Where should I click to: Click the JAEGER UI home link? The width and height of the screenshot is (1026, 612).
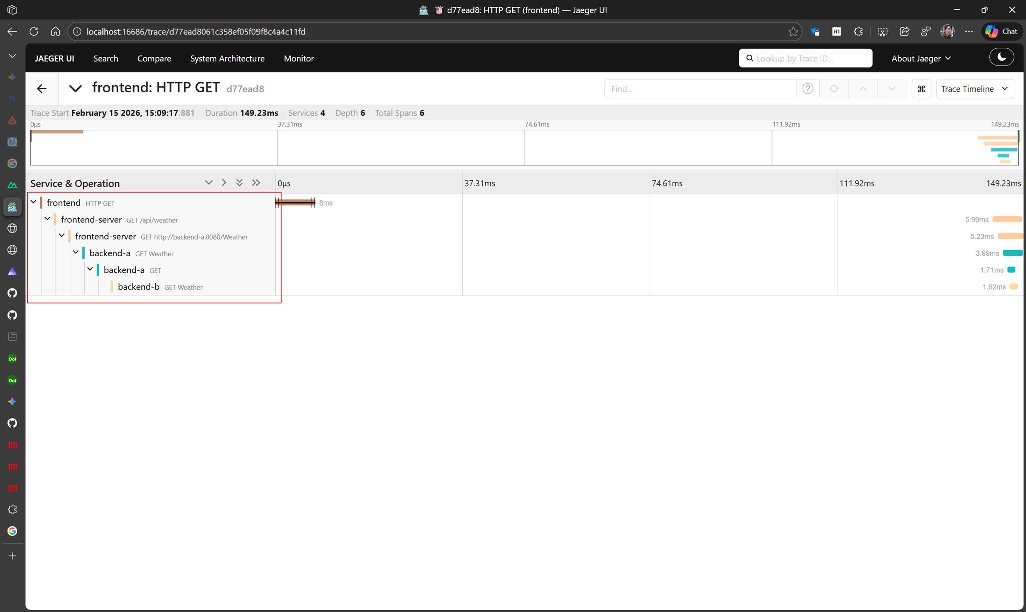pyautogui.click(x=54, y=58)
